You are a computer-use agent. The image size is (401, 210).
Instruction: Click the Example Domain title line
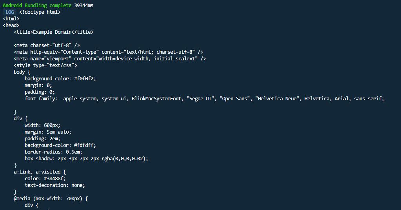click(x=54, y=32)
